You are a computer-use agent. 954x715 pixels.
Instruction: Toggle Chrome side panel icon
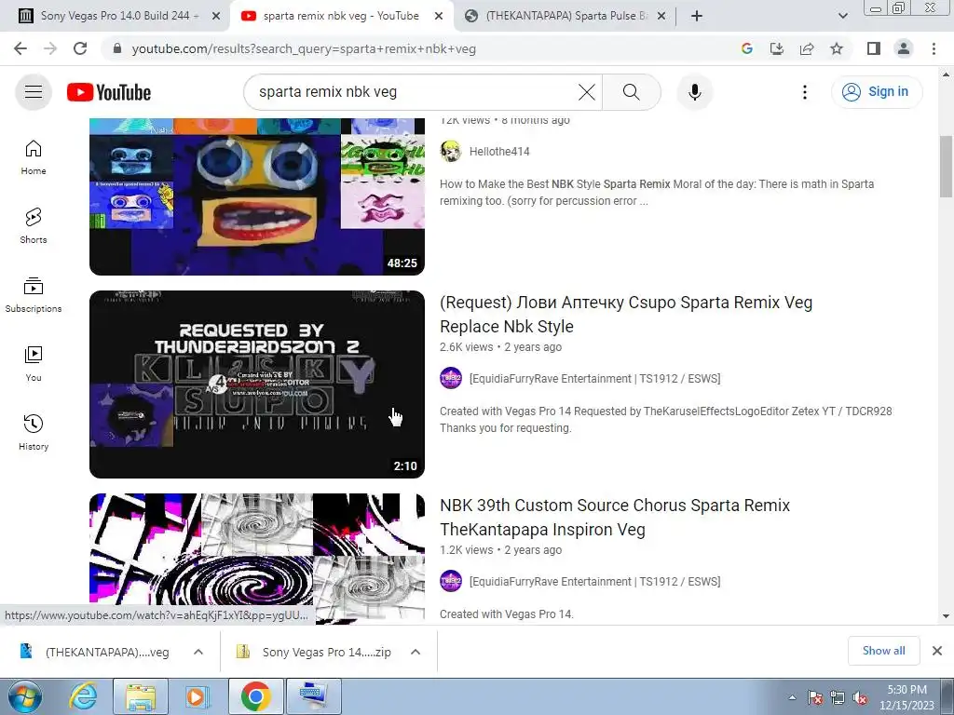click(x=874, y=48)
